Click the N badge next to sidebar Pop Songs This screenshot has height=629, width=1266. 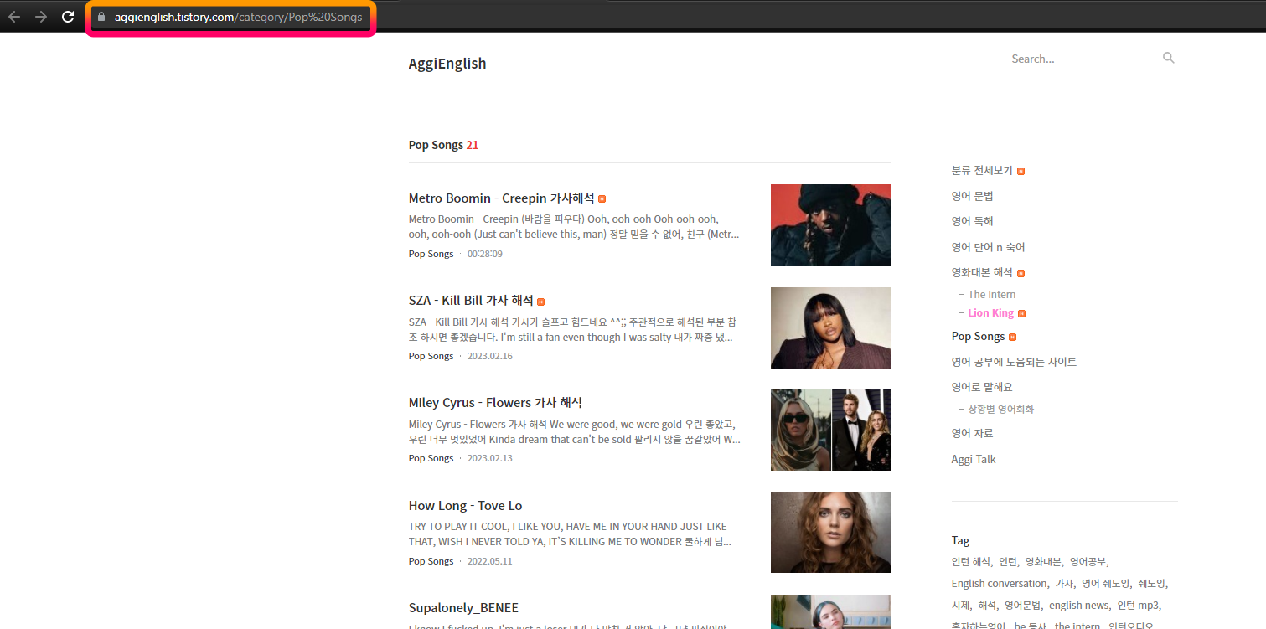click(1012, 337)
